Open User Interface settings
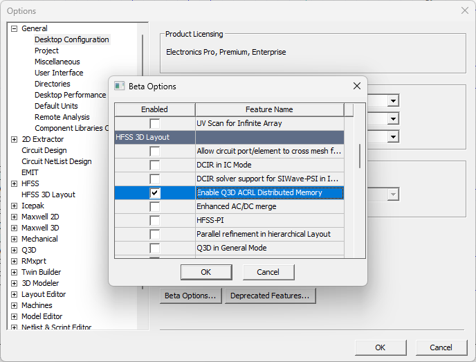 [x=59, y=73]
